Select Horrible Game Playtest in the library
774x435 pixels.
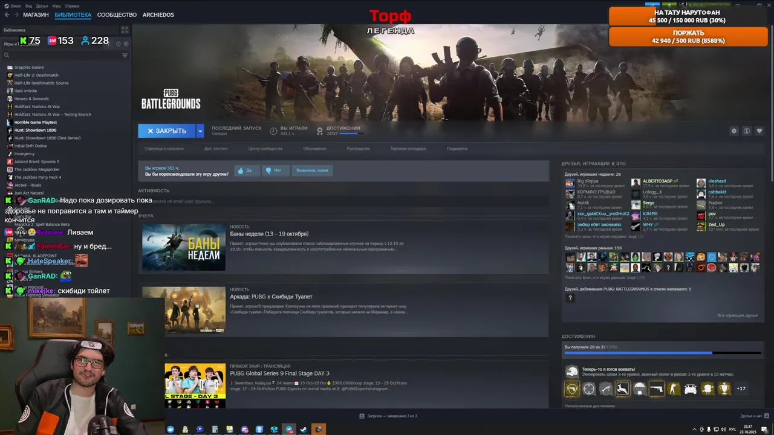click(x=35, y=122)
